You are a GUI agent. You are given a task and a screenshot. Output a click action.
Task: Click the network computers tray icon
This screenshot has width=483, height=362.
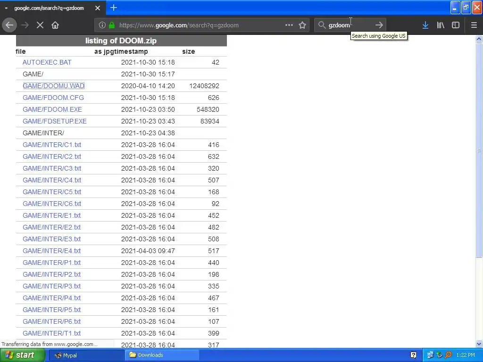430,355
